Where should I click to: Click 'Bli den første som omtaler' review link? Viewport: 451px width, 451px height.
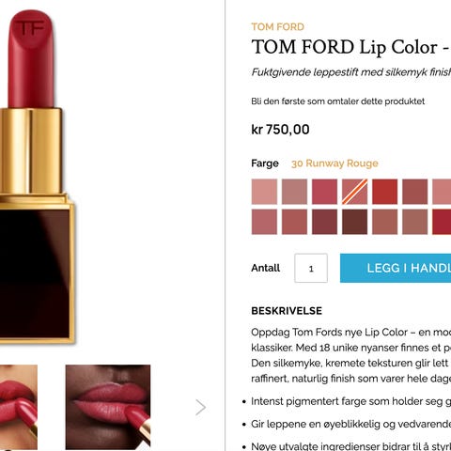point(337,101)
